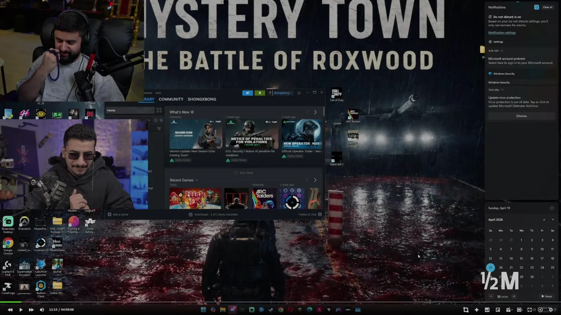
Task: Seek along the video progress bar
Action: (280, 302)
